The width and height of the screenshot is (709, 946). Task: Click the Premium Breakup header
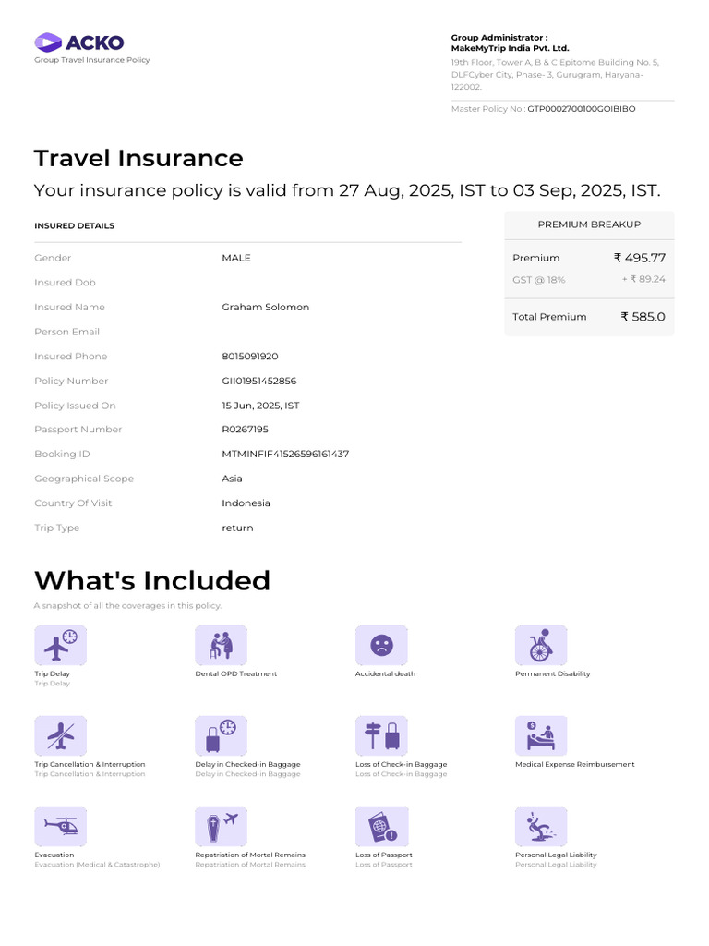tap(589, 224)
